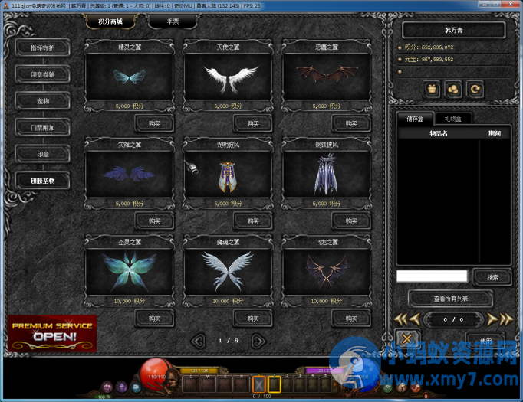Viewport: 523px width, 402px height.
Task: Buy 恶魔之翼 with its 购买 button
Action: click(x=351, y=123)
